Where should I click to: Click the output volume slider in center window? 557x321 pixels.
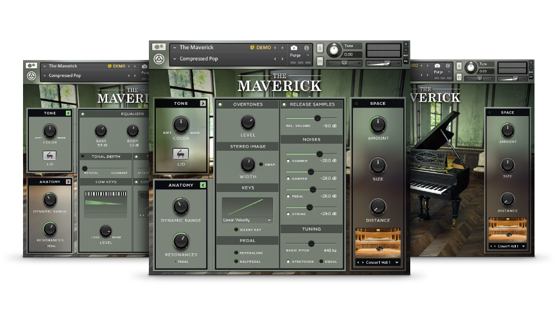coord(383,63)
